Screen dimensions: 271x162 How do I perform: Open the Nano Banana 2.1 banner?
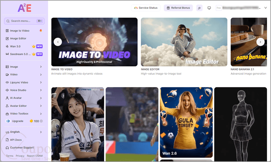pos(249,42)
